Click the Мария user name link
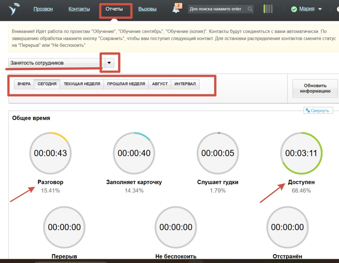 pyautogui.click(x=307, y=9)
